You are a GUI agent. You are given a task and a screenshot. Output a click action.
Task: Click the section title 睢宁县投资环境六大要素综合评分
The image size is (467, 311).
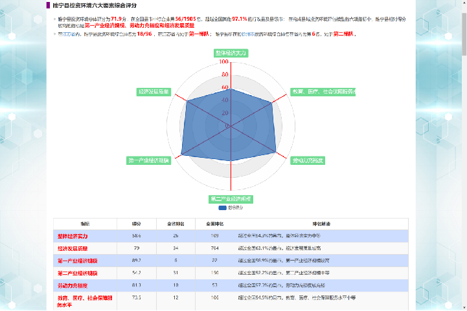click(x=95, y=6)
